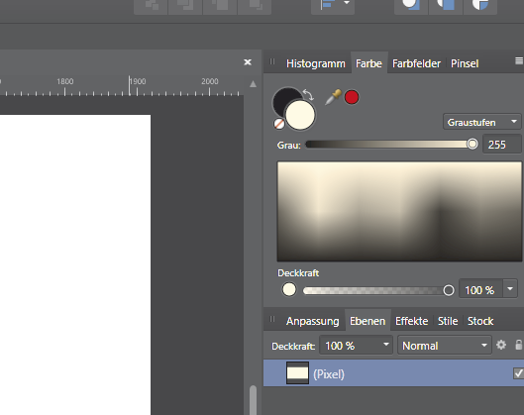Image resolution: width=524 pixels, height=415 pixels.
Task: Pick a color with the eyedropper tool
Action: pos(333,97)
